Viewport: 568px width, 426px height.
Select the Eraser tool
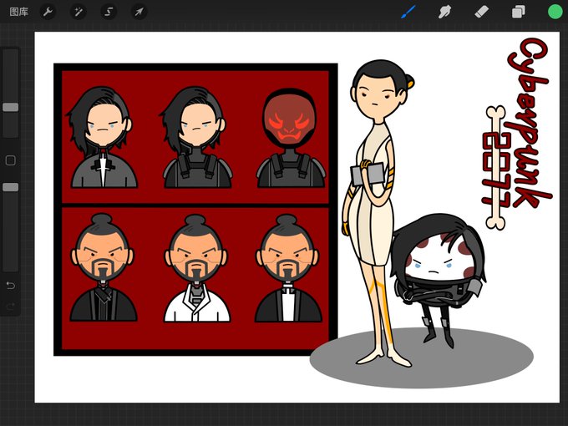pyautogui.click(x=482, y=13)
